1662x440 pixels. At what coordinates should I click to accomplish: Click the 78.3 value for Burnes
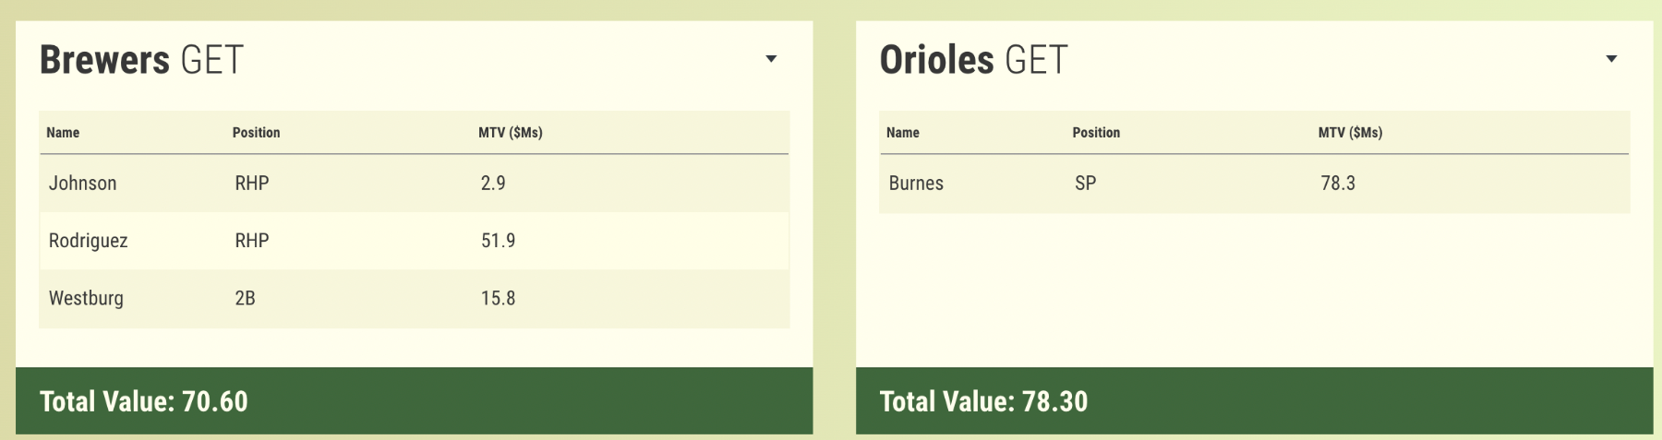[x=1338, y=183]
